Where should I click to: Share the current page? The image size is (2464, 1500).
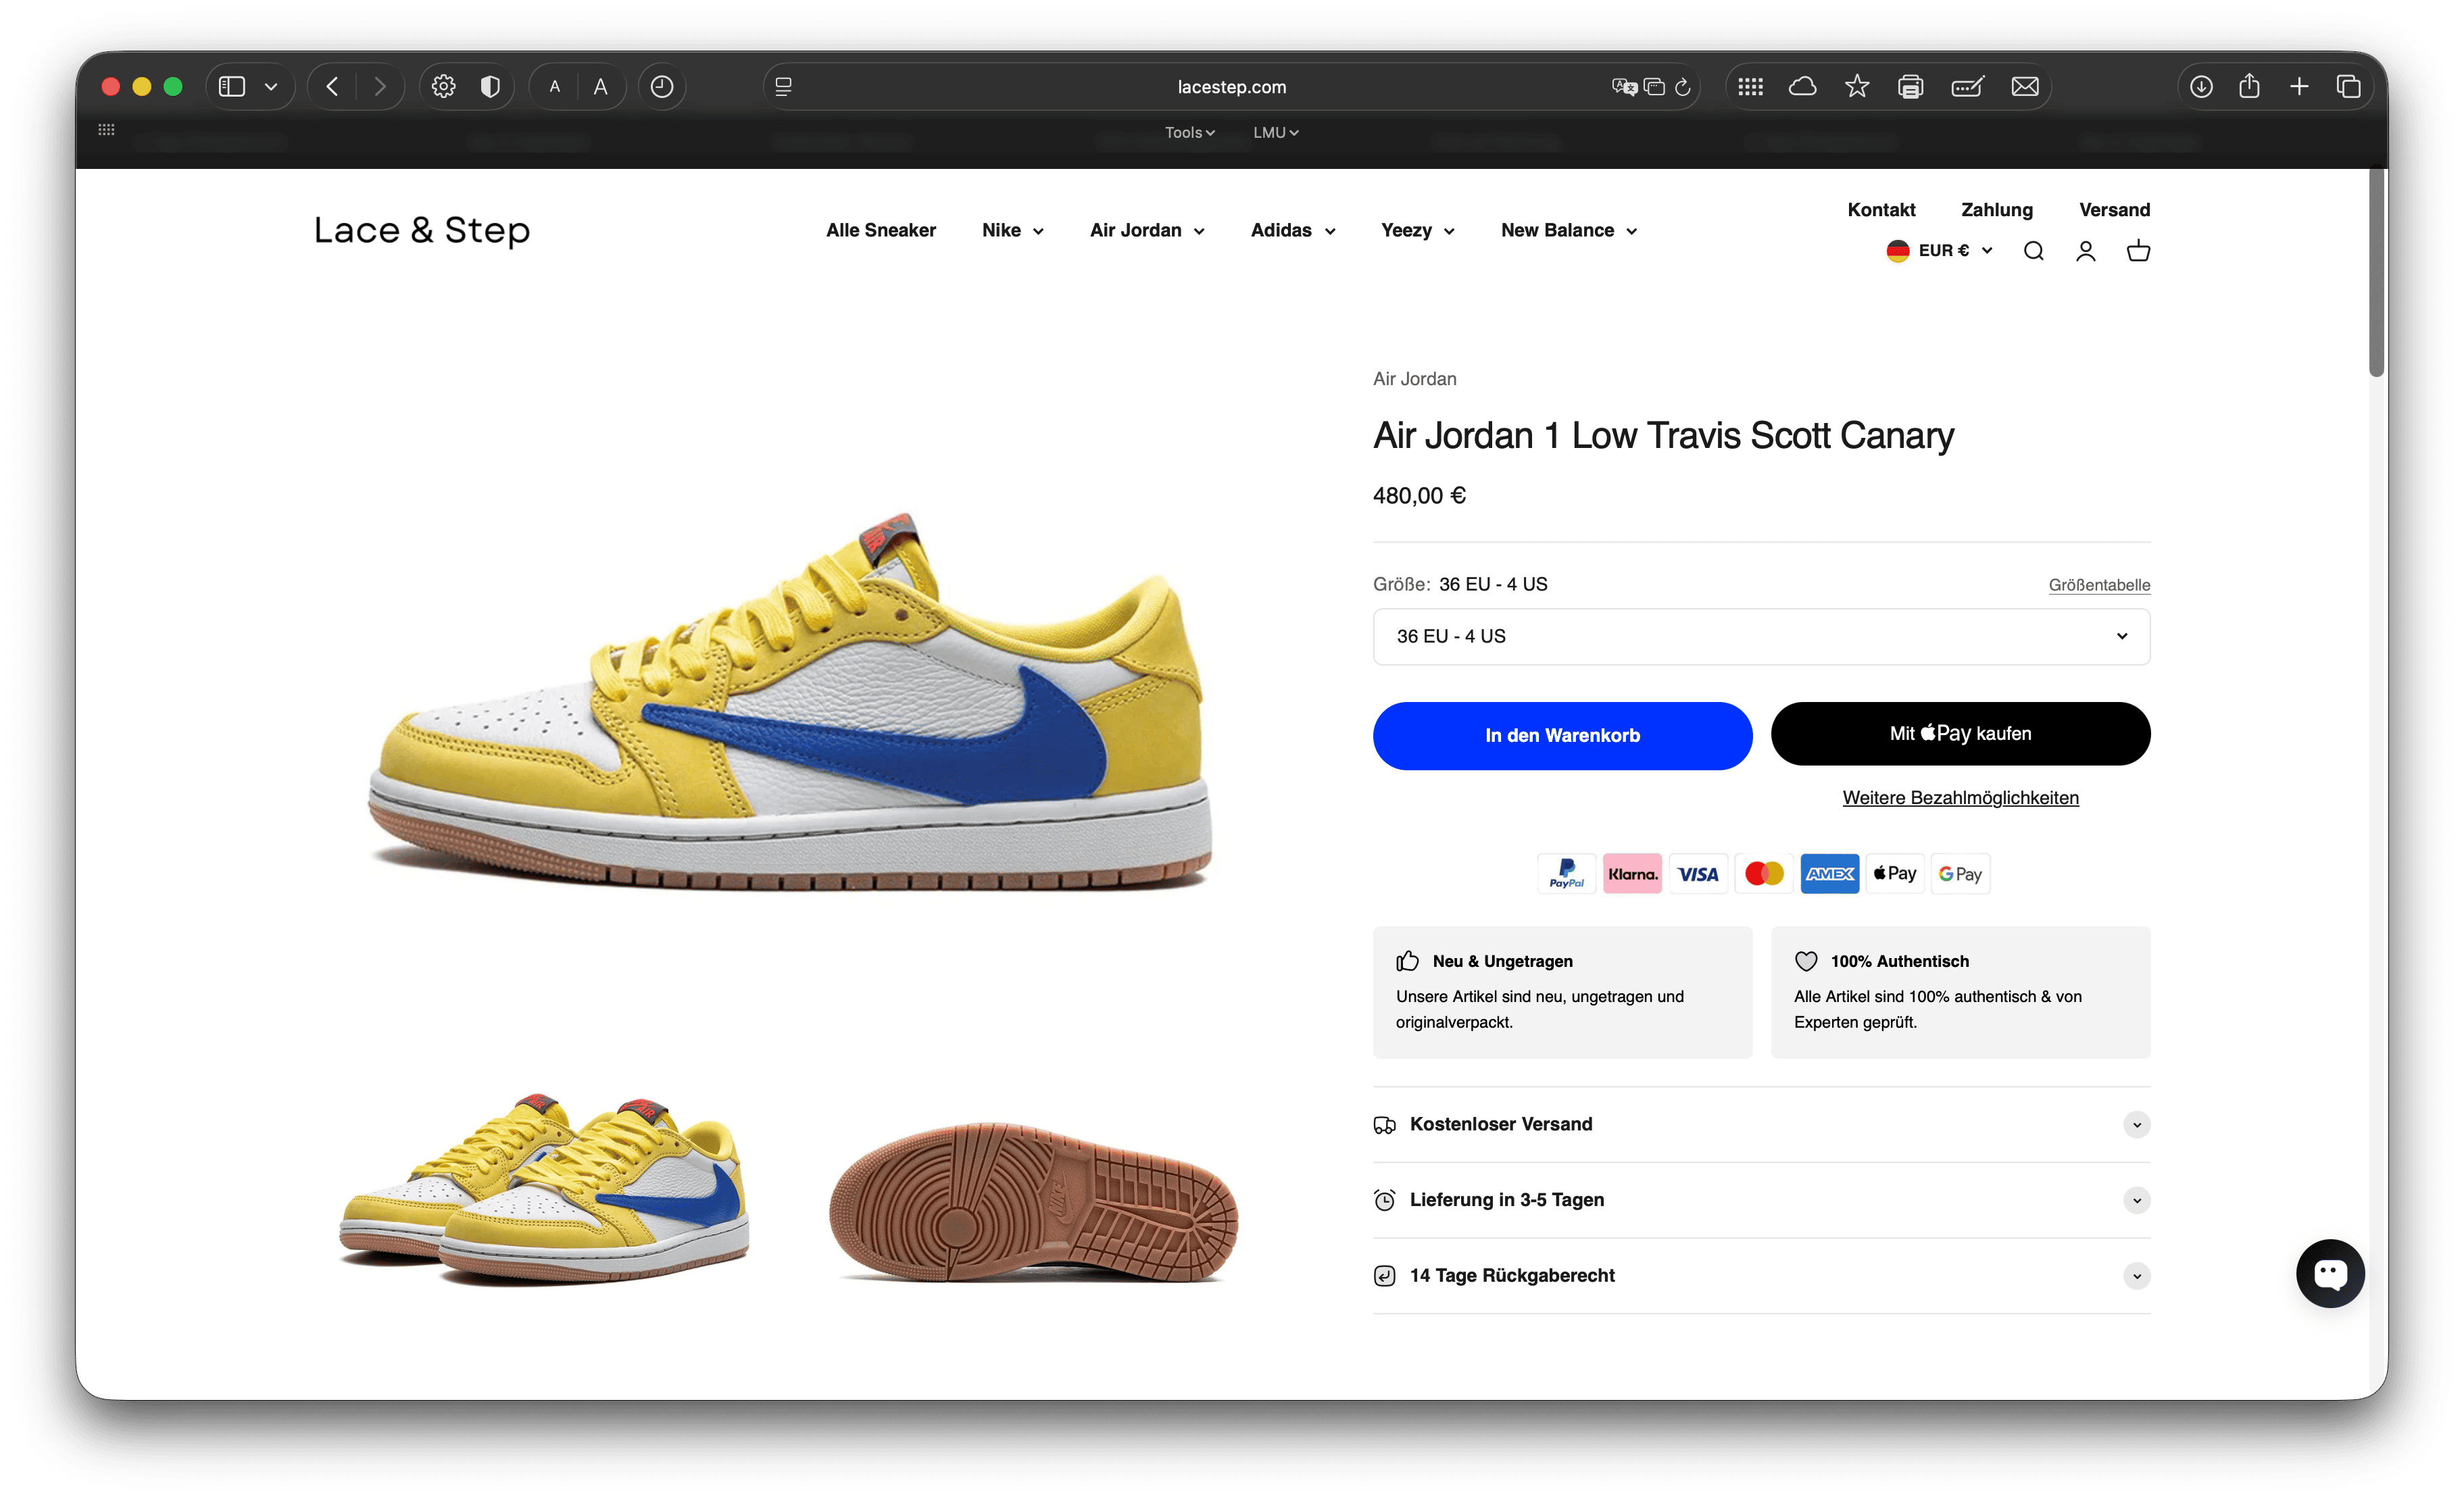(x=2250, y=86)
